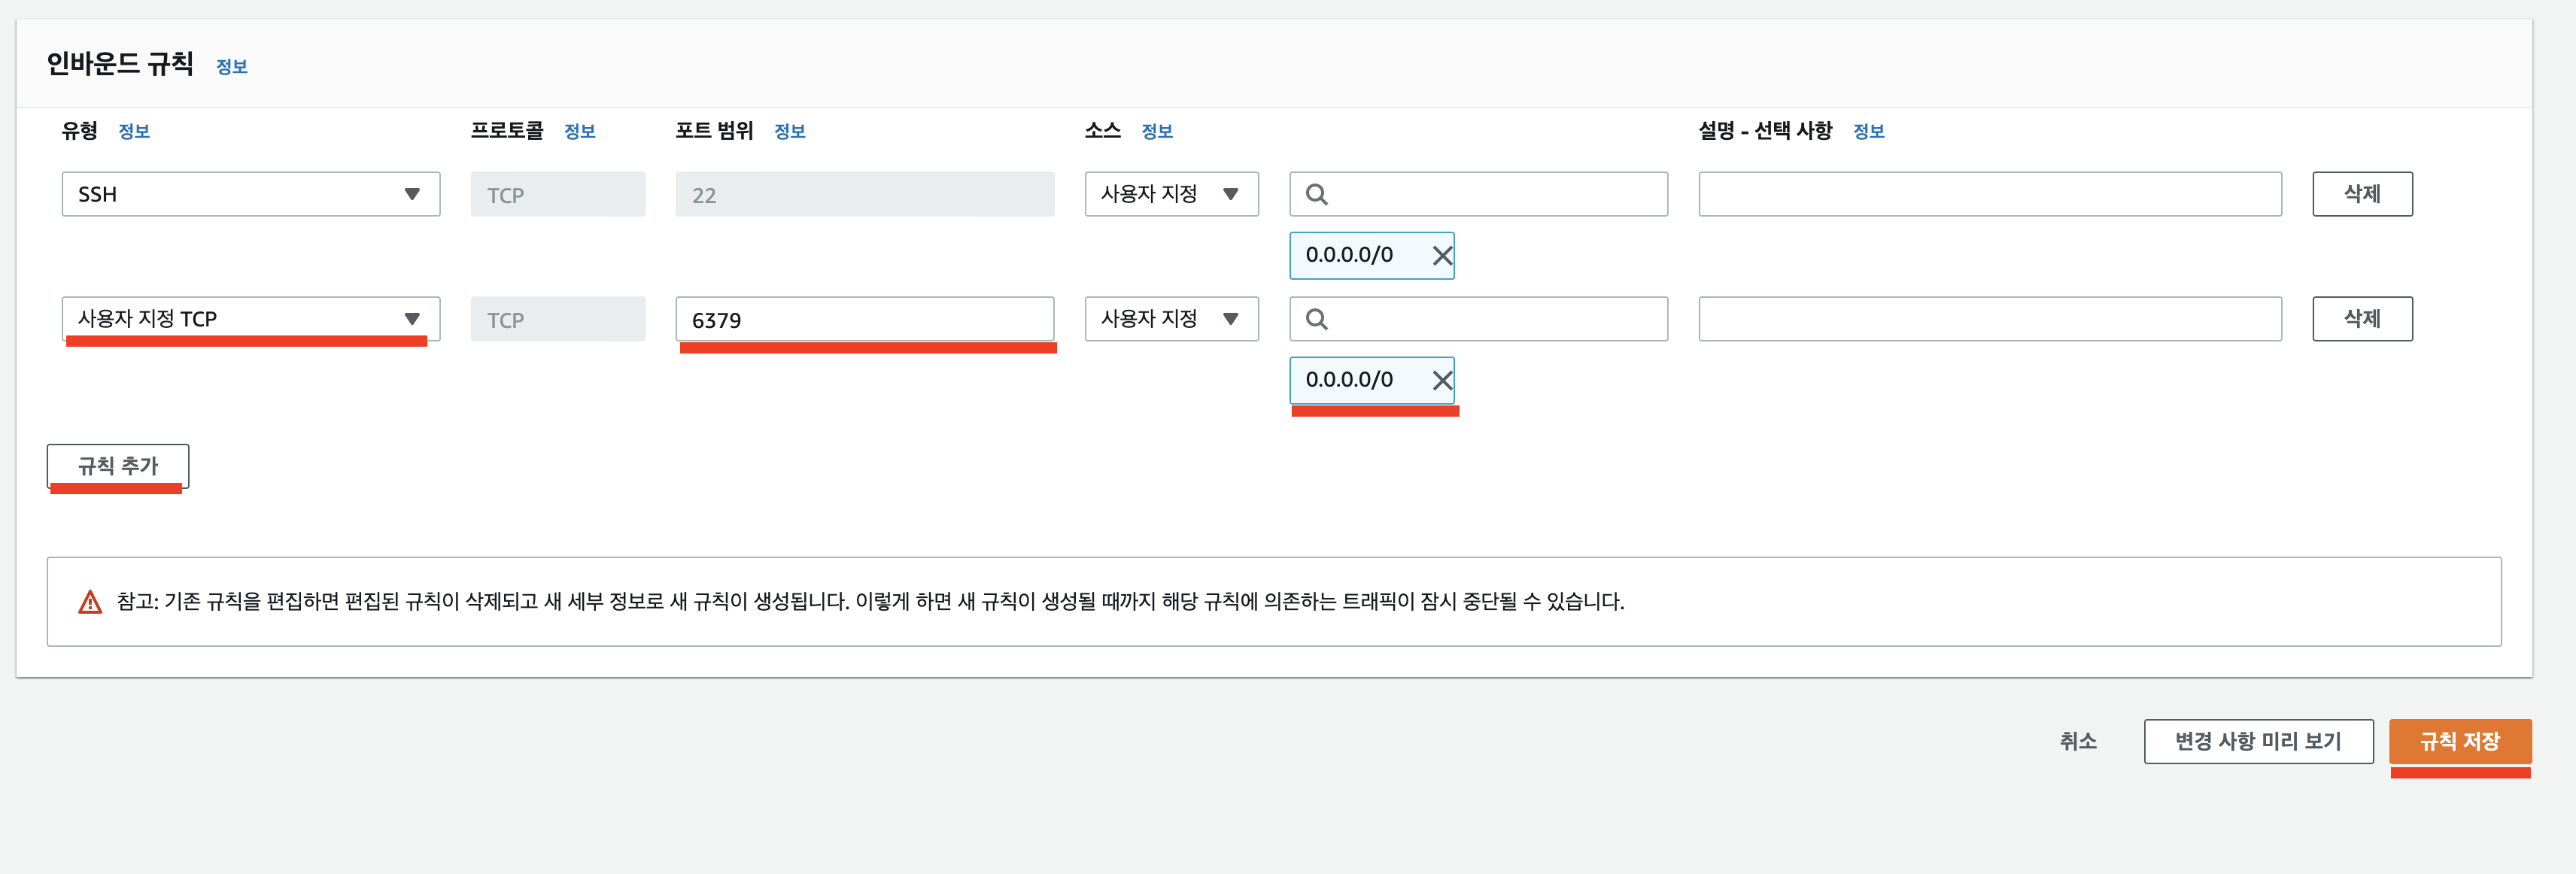The height and width of the screenshot is (874, 2576).
Task: Remove 0.0.0.0/0 from port 6379 rule
Action: 1441,381
